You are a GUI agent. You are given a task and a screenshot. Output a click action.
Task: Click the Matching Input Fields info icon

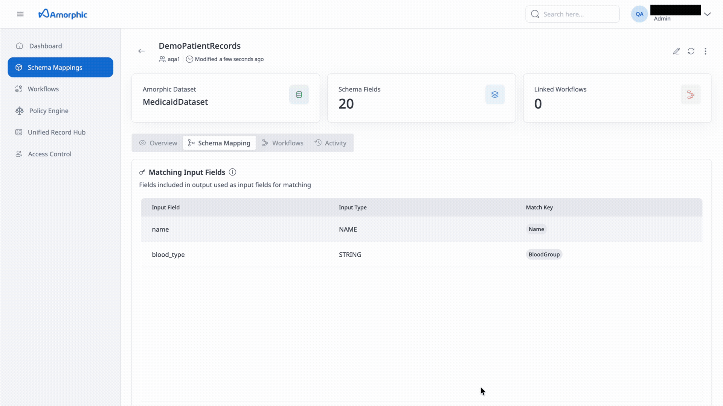tap(233, 172)
